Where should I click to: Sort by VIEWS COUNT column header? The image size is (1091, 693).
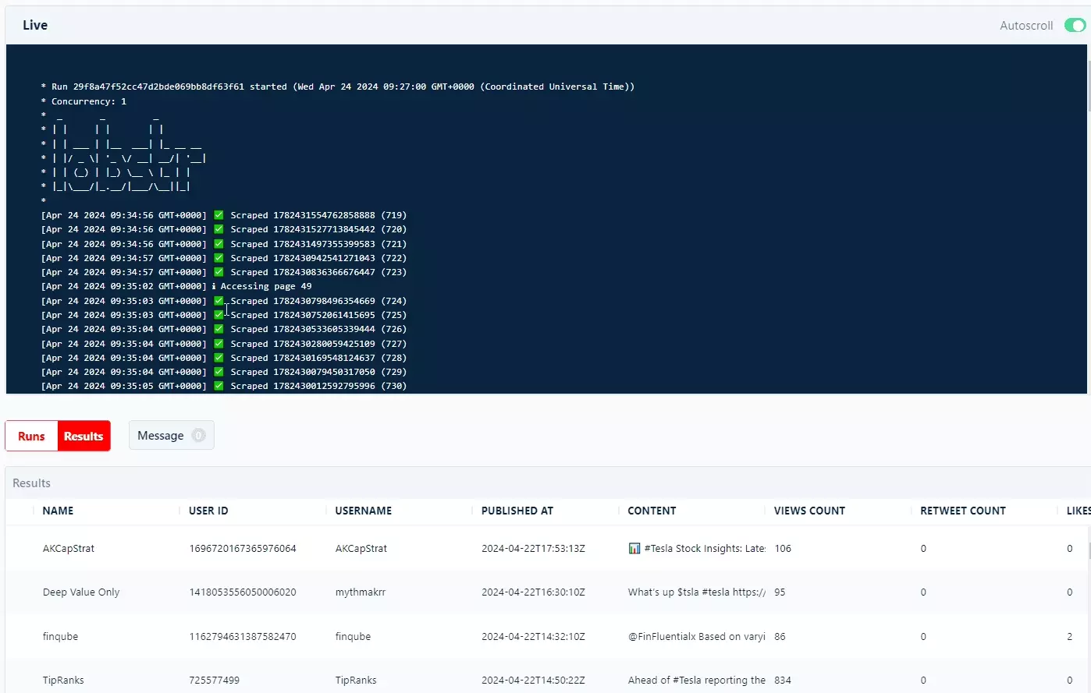tap(809, 511)
